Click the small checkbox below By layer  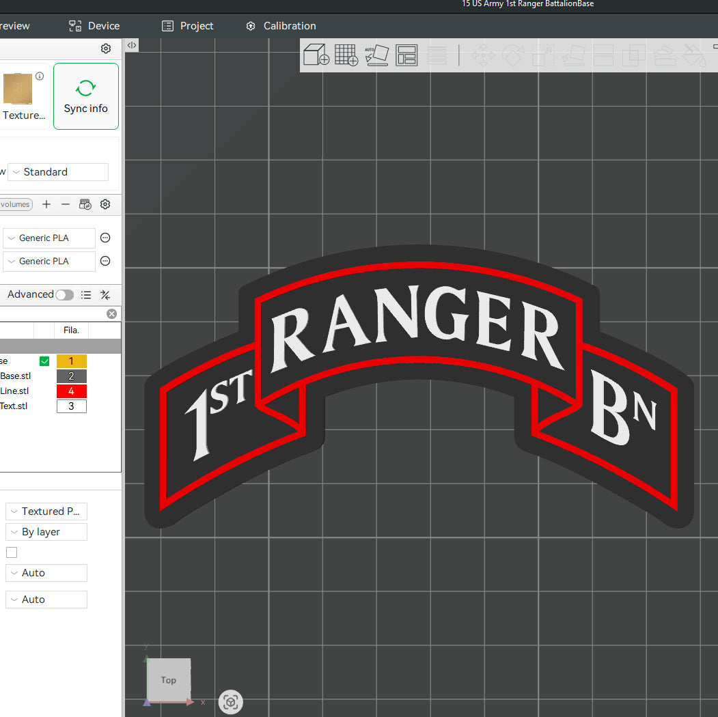pos(11,552)
